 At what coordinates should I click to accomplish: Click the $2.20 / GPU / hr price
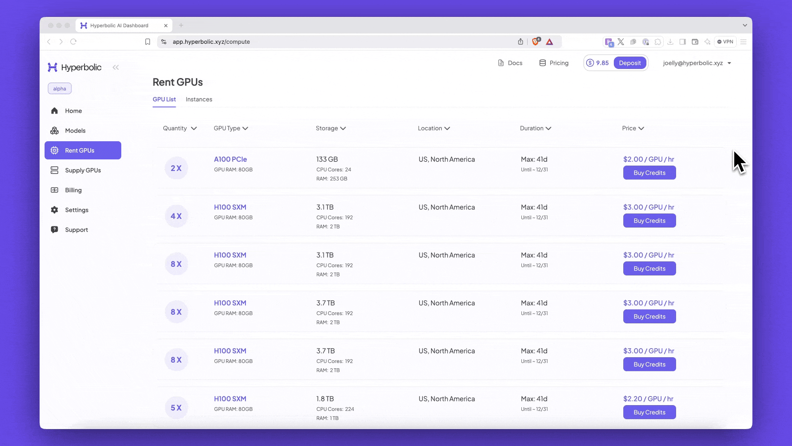(648, 399)
